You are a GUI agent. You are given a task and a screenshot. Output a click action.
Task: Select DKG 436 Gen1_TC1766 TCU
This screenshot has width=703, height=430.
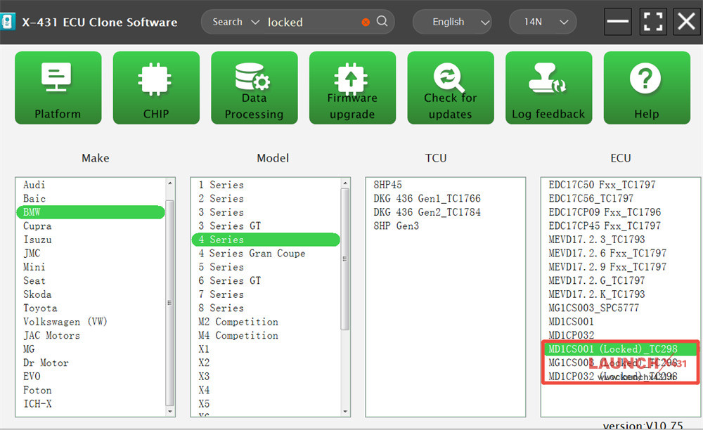427,198
